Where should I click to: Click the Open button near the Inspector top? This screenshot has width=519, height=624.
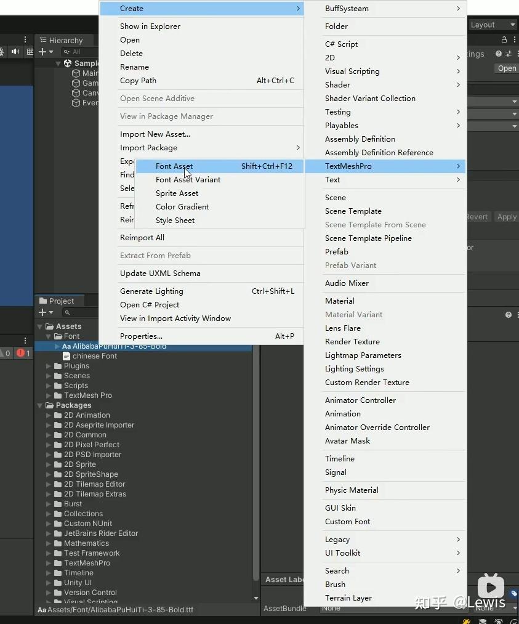[505, 68]
